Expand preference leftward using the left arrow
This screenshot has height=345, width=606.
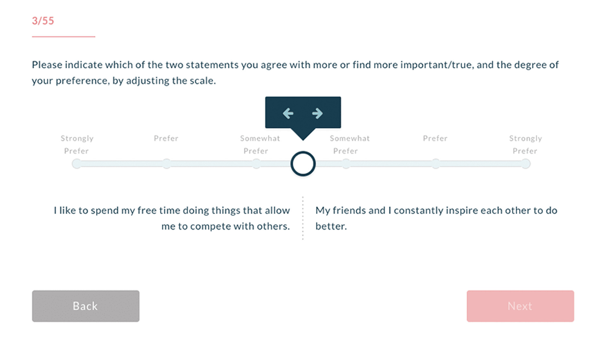pyautogui.click(x=289, y=113)
